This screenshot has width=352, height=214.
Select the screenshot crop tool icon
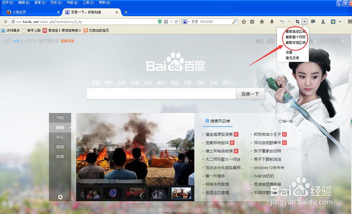pyautogui.click(x=297, y=21)
